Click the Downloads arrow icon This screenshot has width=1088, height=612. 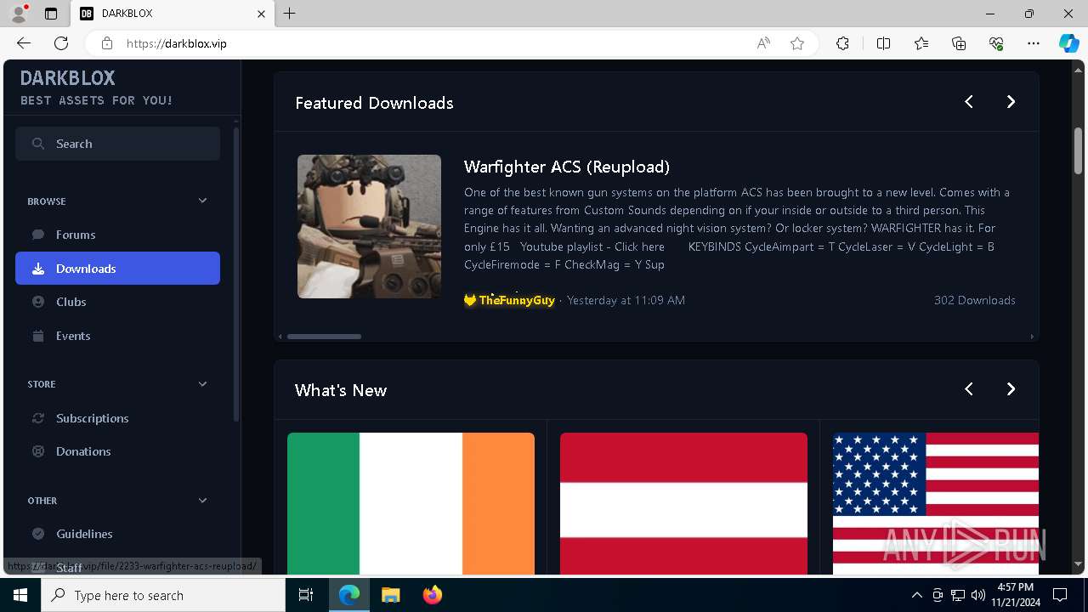[38, 269]
